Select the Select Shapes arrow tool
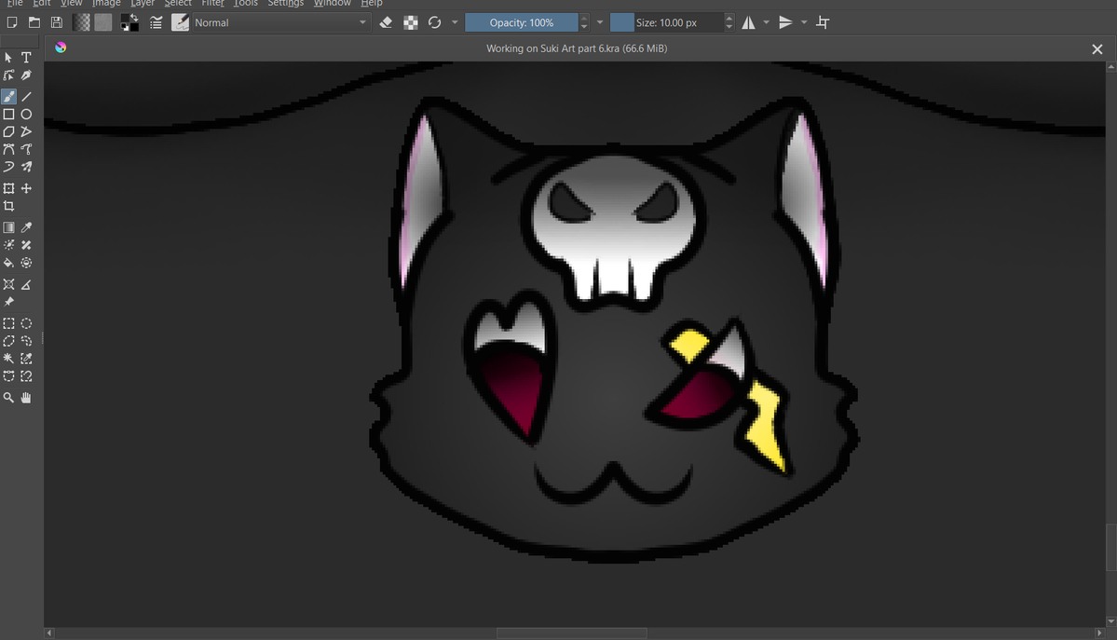Screen dimensions: 1117x640 pos(8,58)
